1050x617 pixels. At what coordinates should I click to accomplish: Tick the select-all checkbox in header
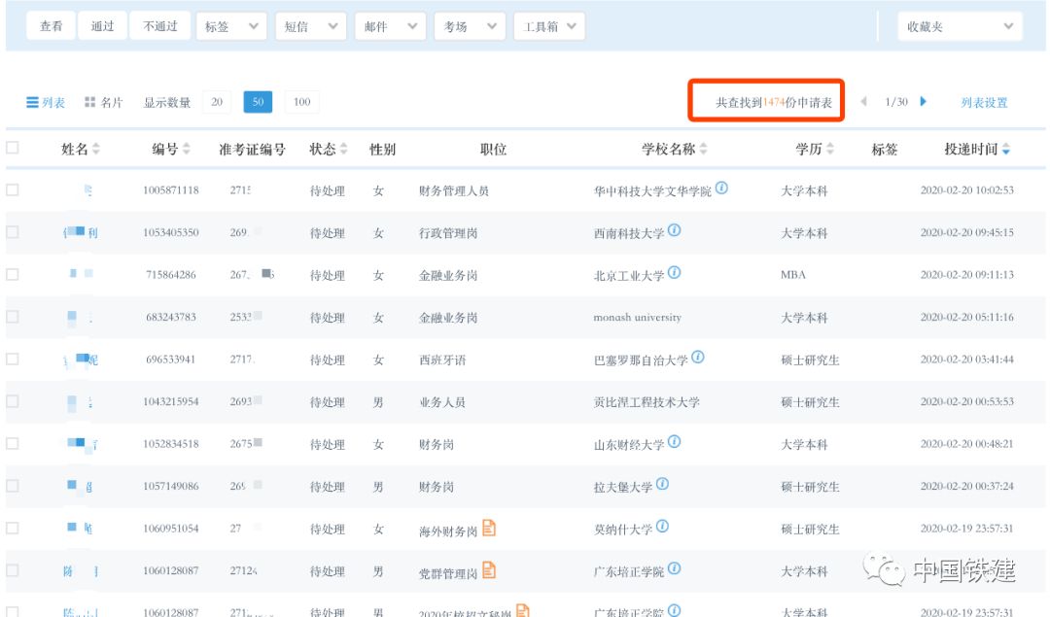tap(13, 149)
